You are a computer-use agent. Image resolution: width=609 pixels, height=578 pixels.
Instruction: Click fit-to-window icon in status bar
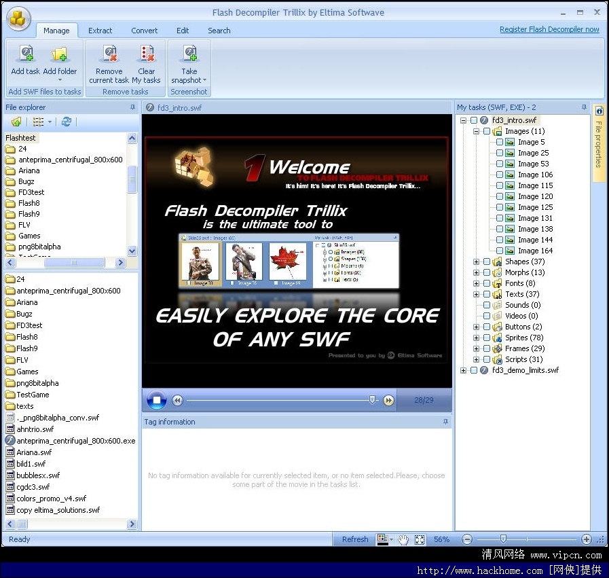[420, 539]
